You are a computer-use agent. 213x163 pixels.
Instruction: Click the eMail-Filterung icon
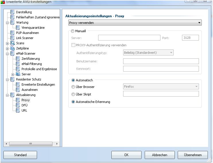click(18, 64)
